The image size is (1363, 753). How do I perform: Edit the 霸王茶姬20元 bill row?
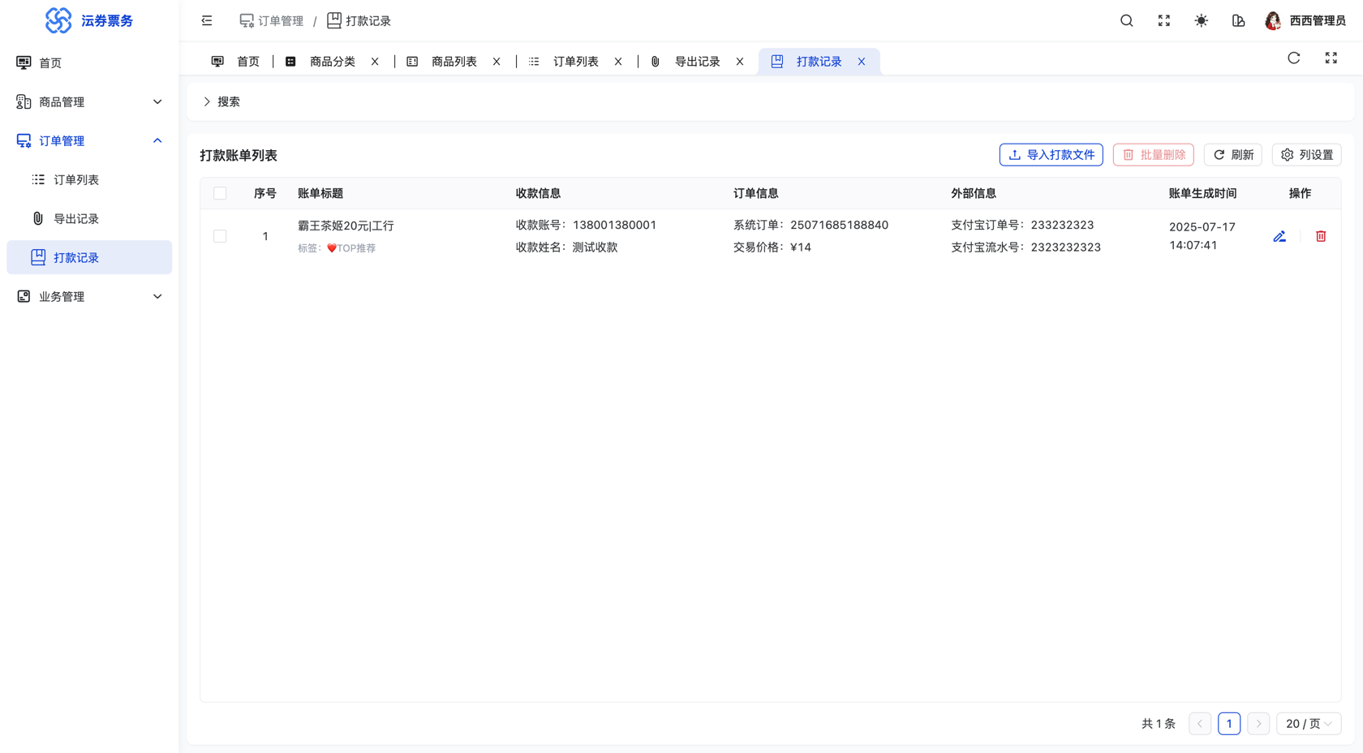pyautogui.click(x=1279, y=236)
